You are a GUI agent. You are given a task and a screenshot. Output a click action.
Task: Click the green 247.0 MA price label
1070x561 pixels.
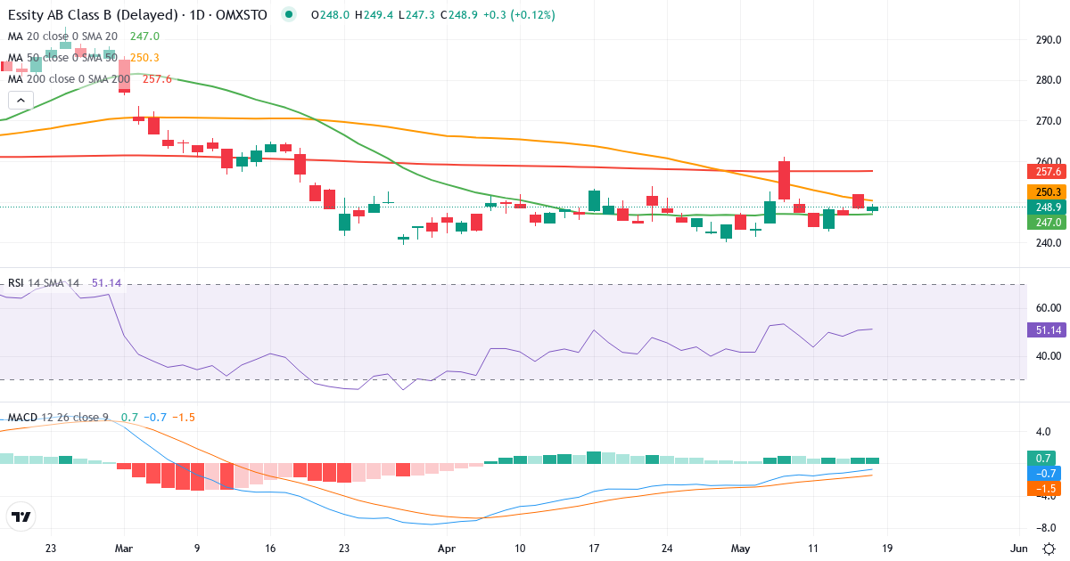(x=1047, y=222)
